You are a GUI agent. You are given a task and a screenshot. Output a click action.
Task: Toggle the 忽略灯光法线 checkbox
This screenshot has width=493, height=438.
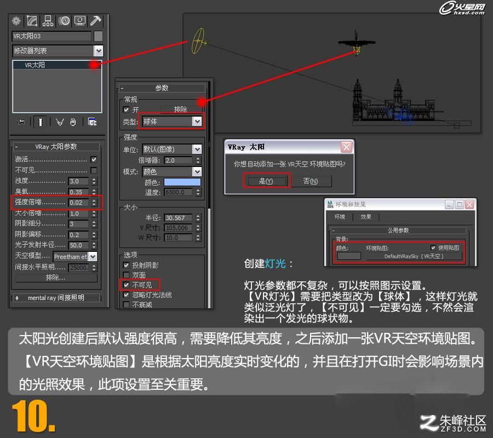click(127, 295)
